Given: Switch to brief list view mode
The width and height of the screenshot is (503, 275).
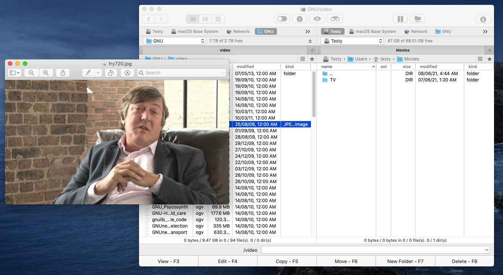Looking at the screenshot, I should [205, 19].
